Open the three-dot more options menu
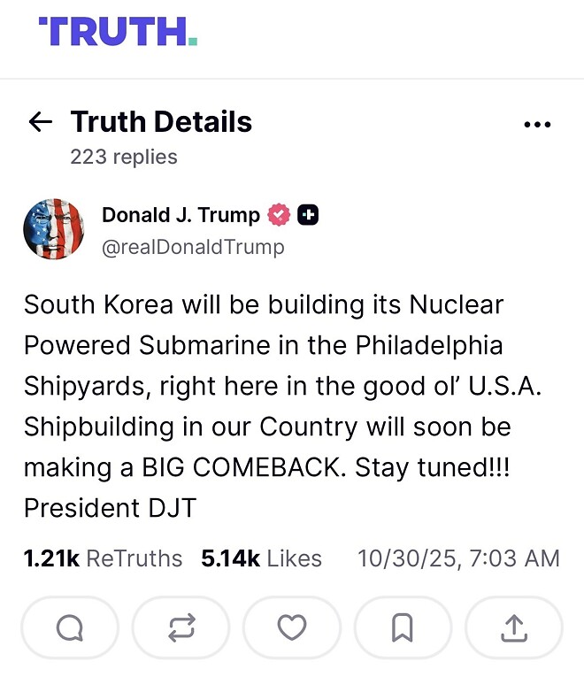The height and width of the screenshot is (677, 584). 537,125
